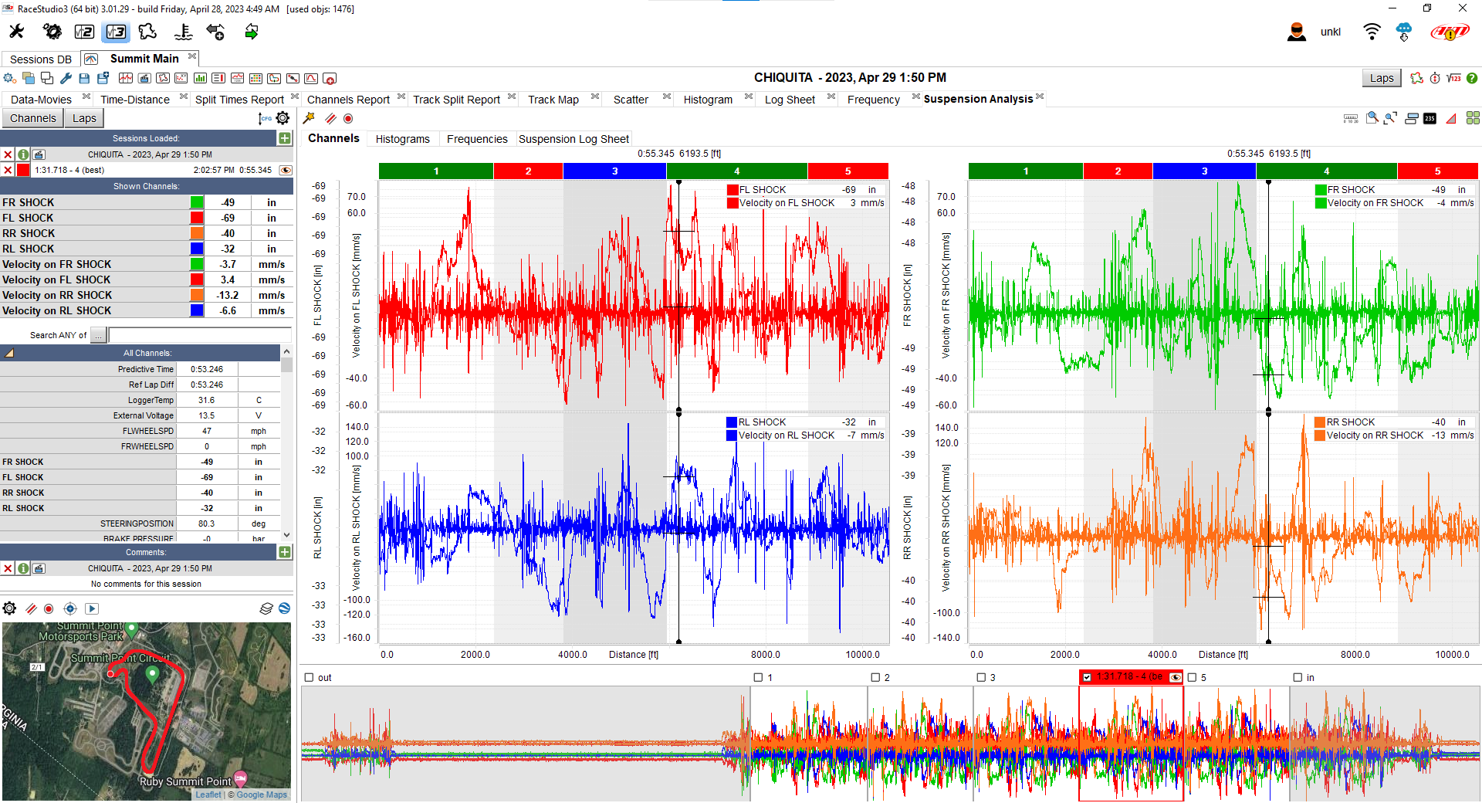The width and height of the screenshot is (1482, 803).
Task: Open Search ANY of options button
Action: point(98,335)
